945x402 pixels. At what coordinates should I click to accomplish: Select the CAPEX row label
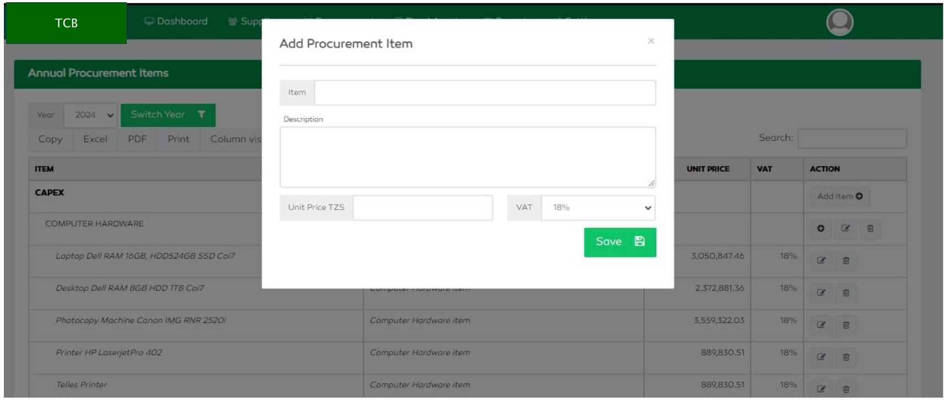[50, 192]
